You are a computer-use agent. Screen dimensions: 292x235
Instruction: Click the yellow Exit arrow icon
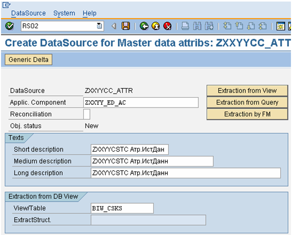(156, 26)
